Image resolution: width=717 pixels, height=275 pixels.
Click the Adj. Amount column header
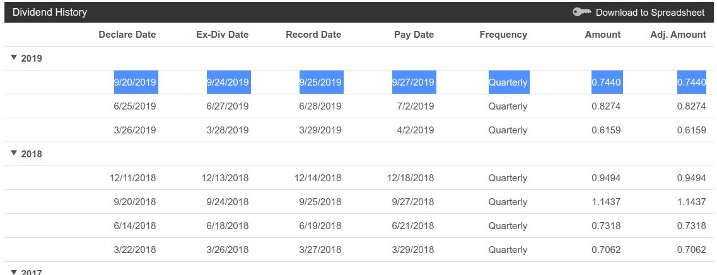(x=678, y=35)
